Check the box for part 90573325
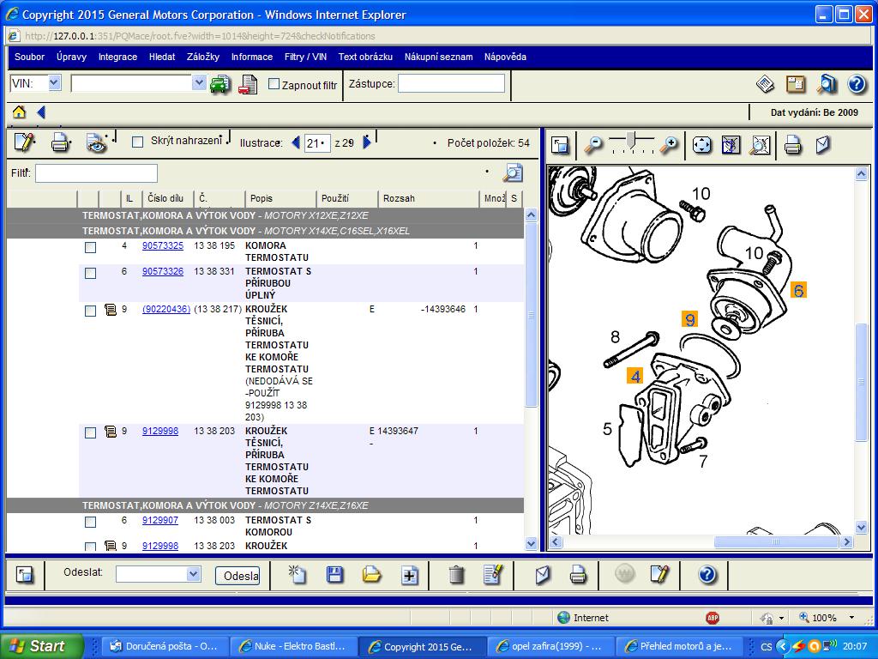 90,247
